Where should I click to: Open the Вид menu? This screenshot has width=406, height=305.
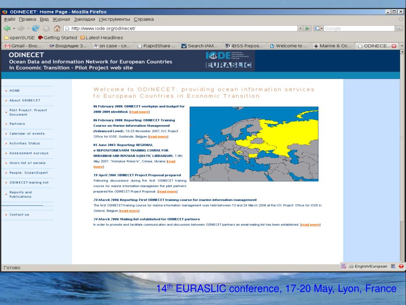point(44,19)
